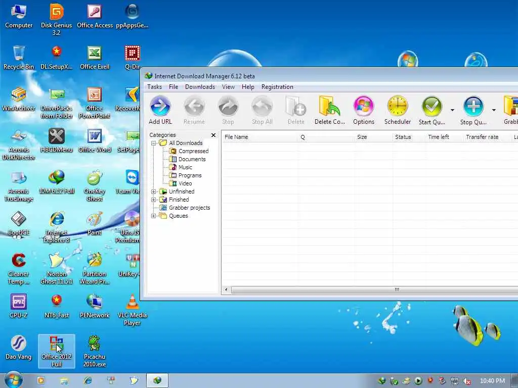This screenshot has width=518, height=388.
Task: Open the View menu
Action: click(228, 87)
